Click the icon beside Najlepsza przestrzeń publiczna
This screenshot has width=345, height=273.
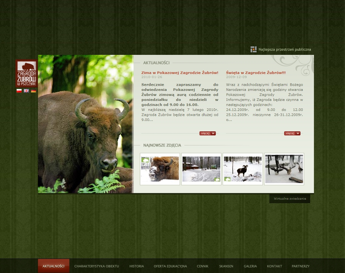point(253,49)
